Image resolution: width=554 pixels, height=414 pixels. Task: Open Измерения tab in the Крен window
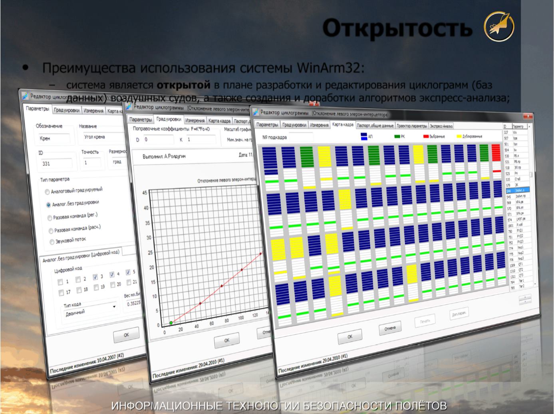click(x=93, y=111)
